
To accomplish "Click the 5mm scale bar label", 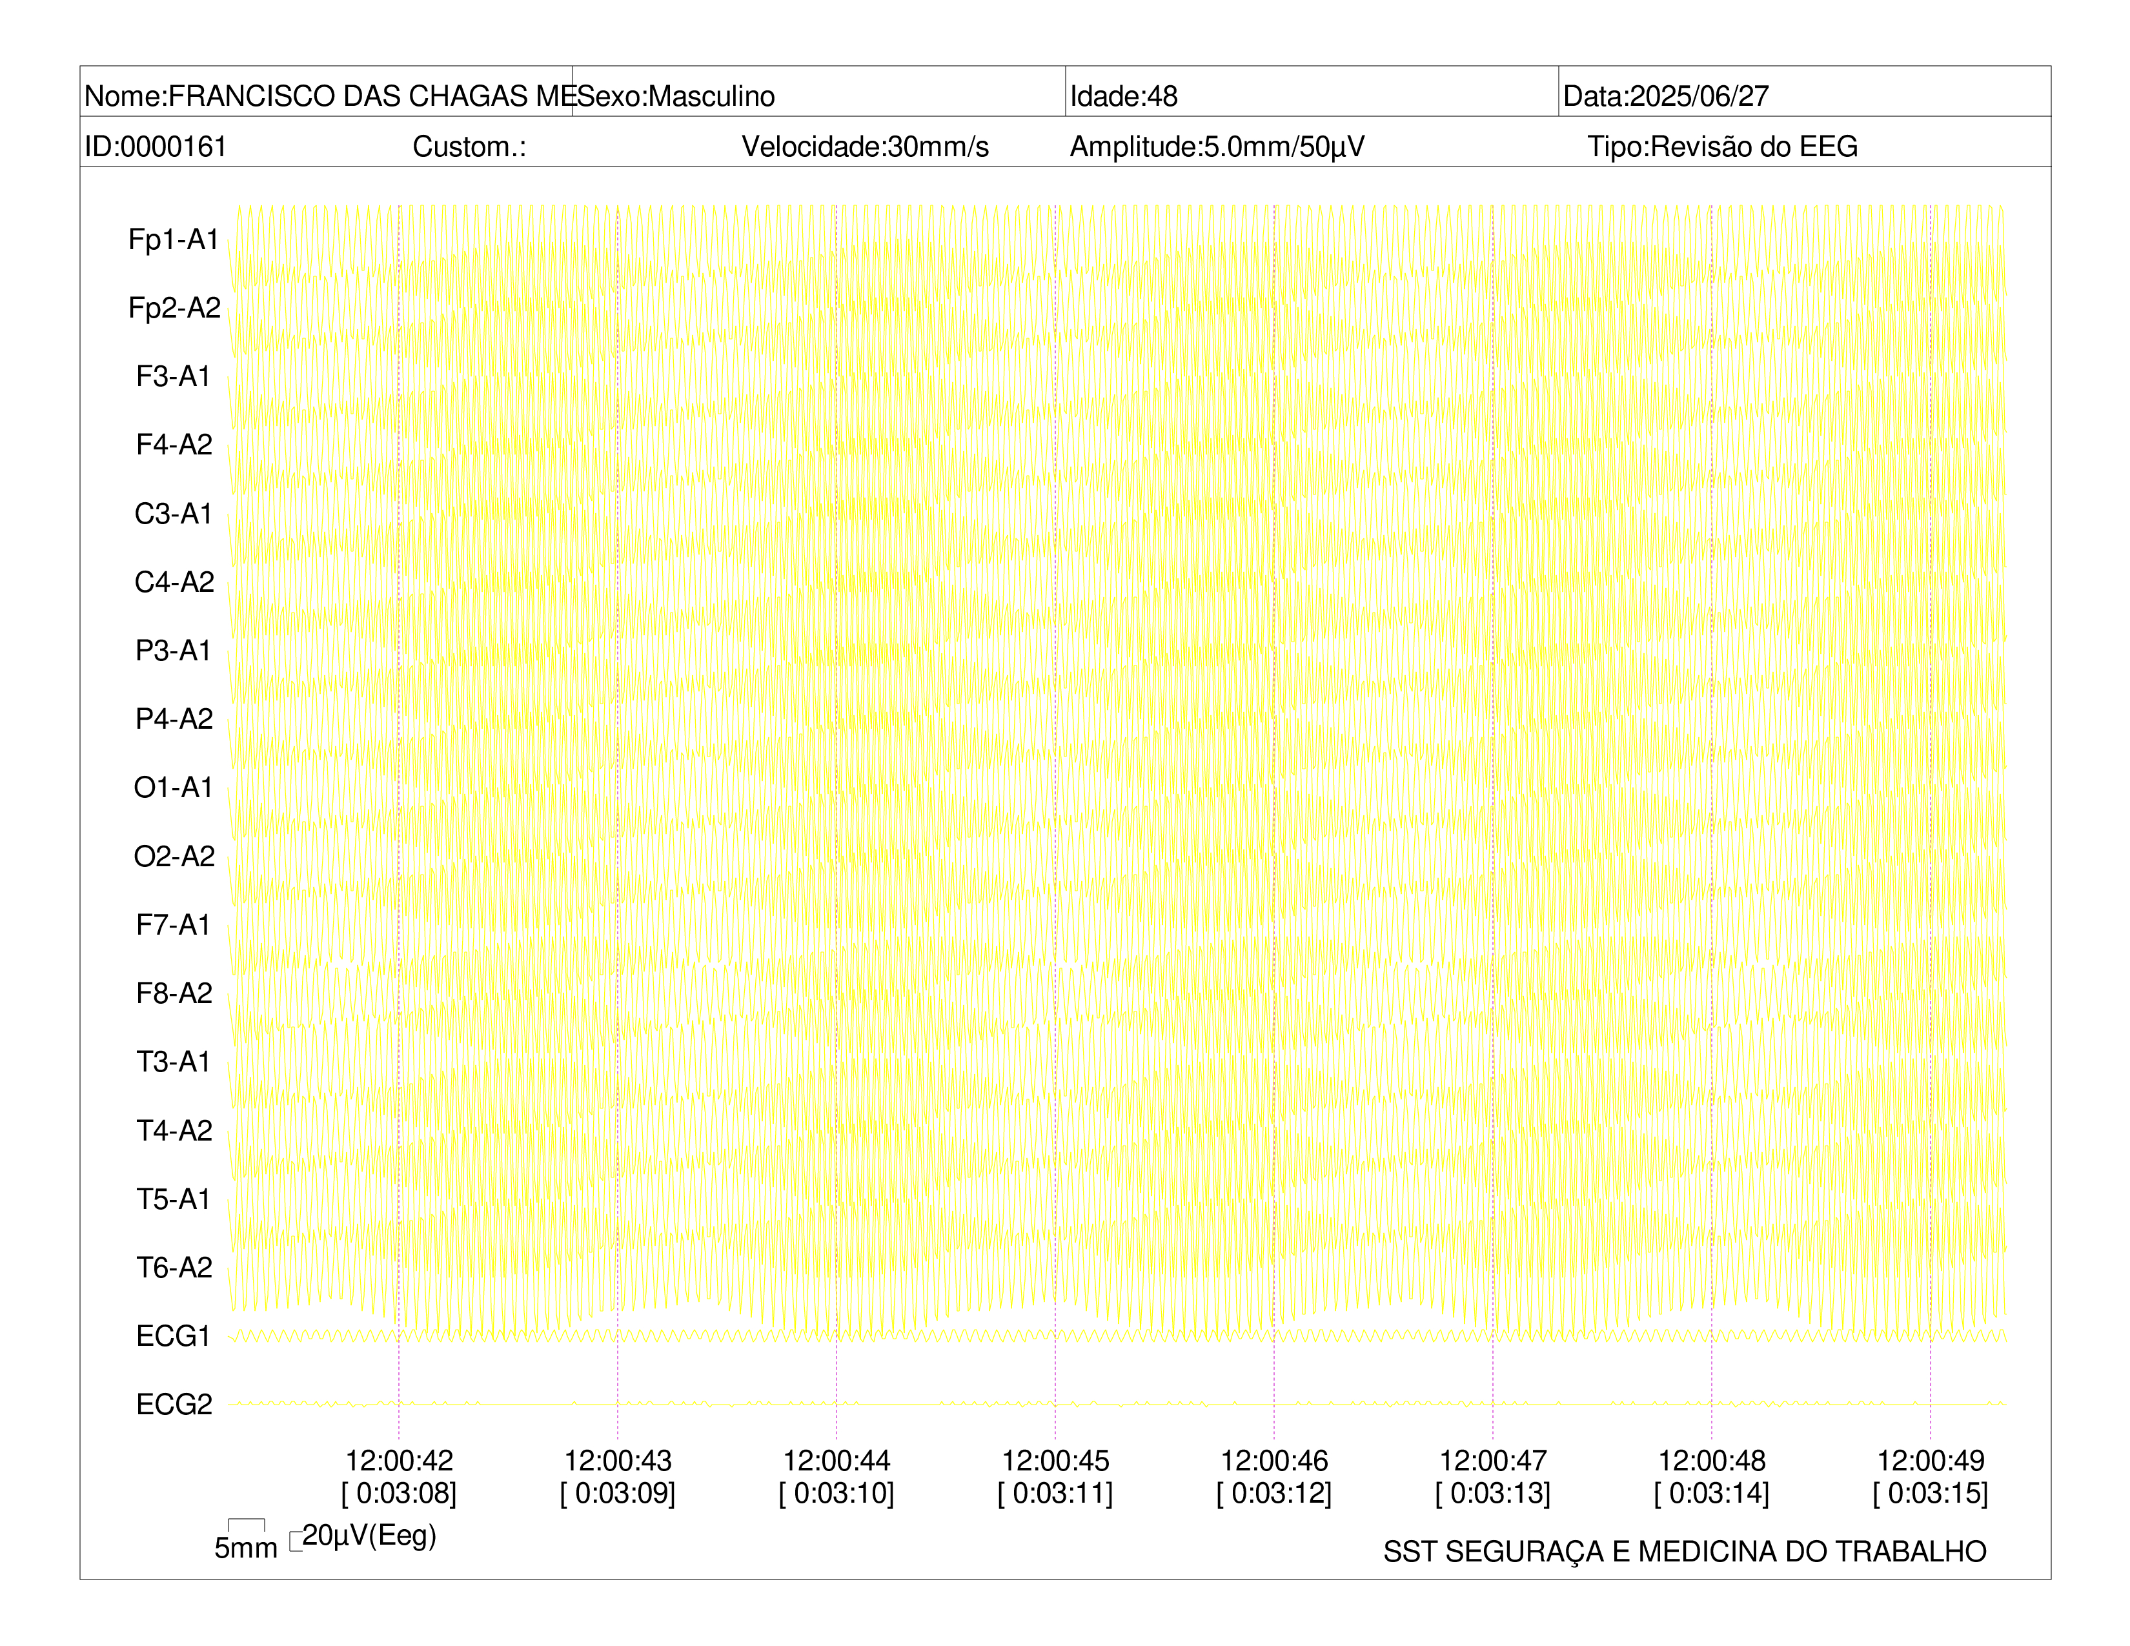I will click(246, 1547).
